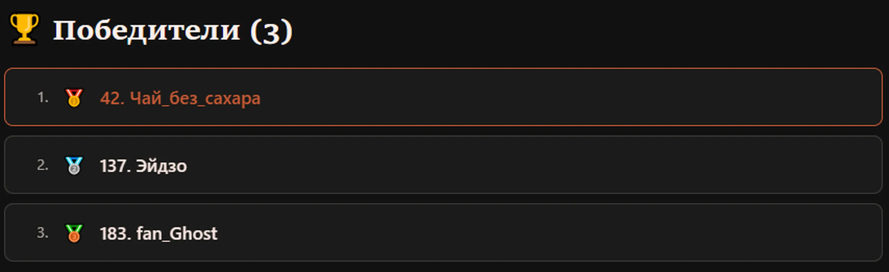Click entry number 183 before fan_Ghost

[116, 234]
